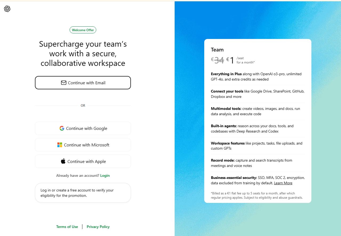Pick Continue with Apple
This screenshot has width=341, height=236.
pyautogui.click(x=83, y=161)
